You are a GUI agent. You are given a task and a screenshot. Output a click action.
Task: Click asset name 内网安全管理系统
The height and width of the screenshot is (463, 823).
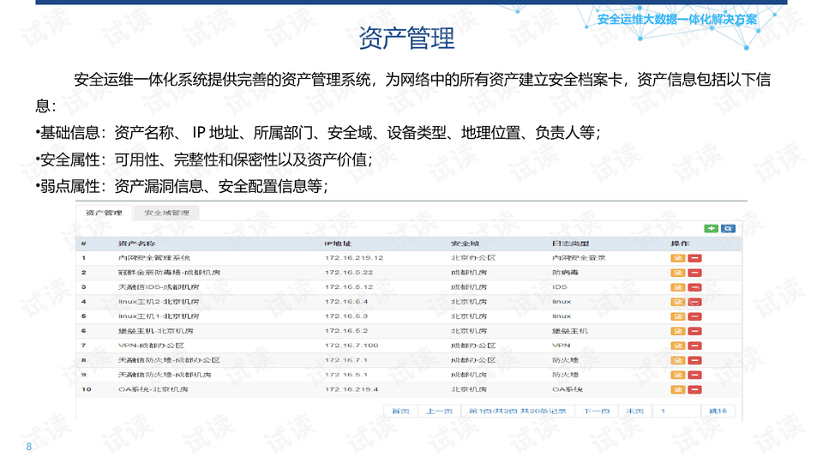[x=154, y=258]
